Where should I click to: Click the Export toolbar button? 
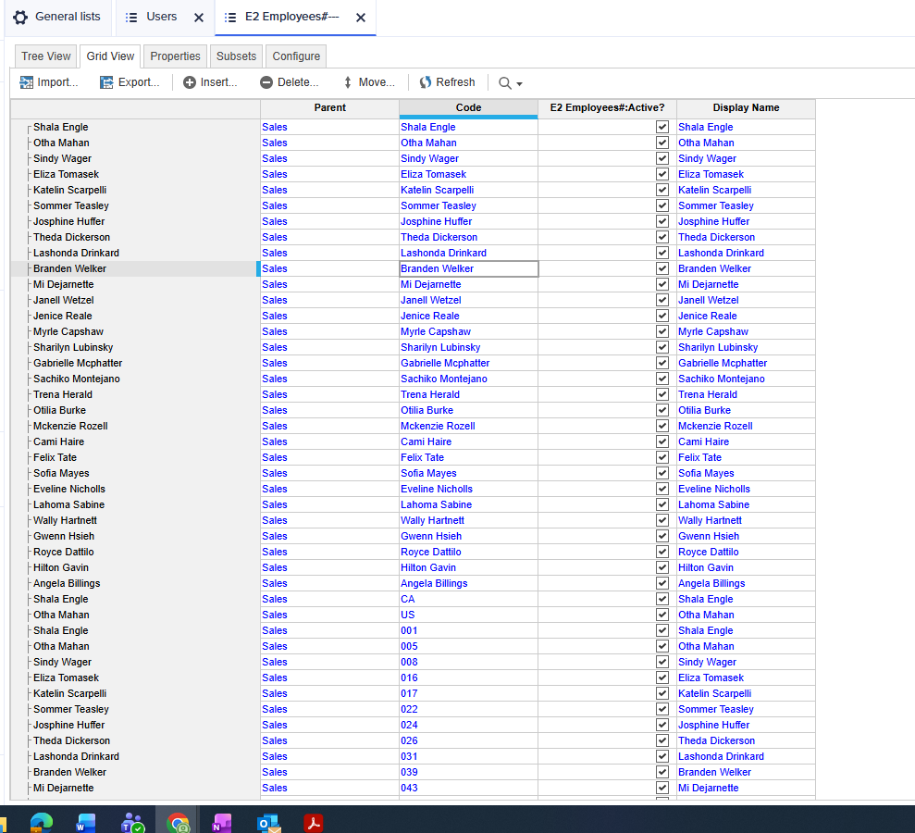click(130, 82)
